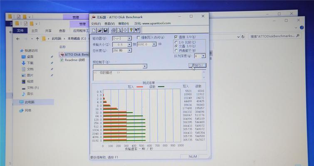Enable the 强制写入访问 checkbox
This screenshot has height=166, width=314.
(138, 37)
